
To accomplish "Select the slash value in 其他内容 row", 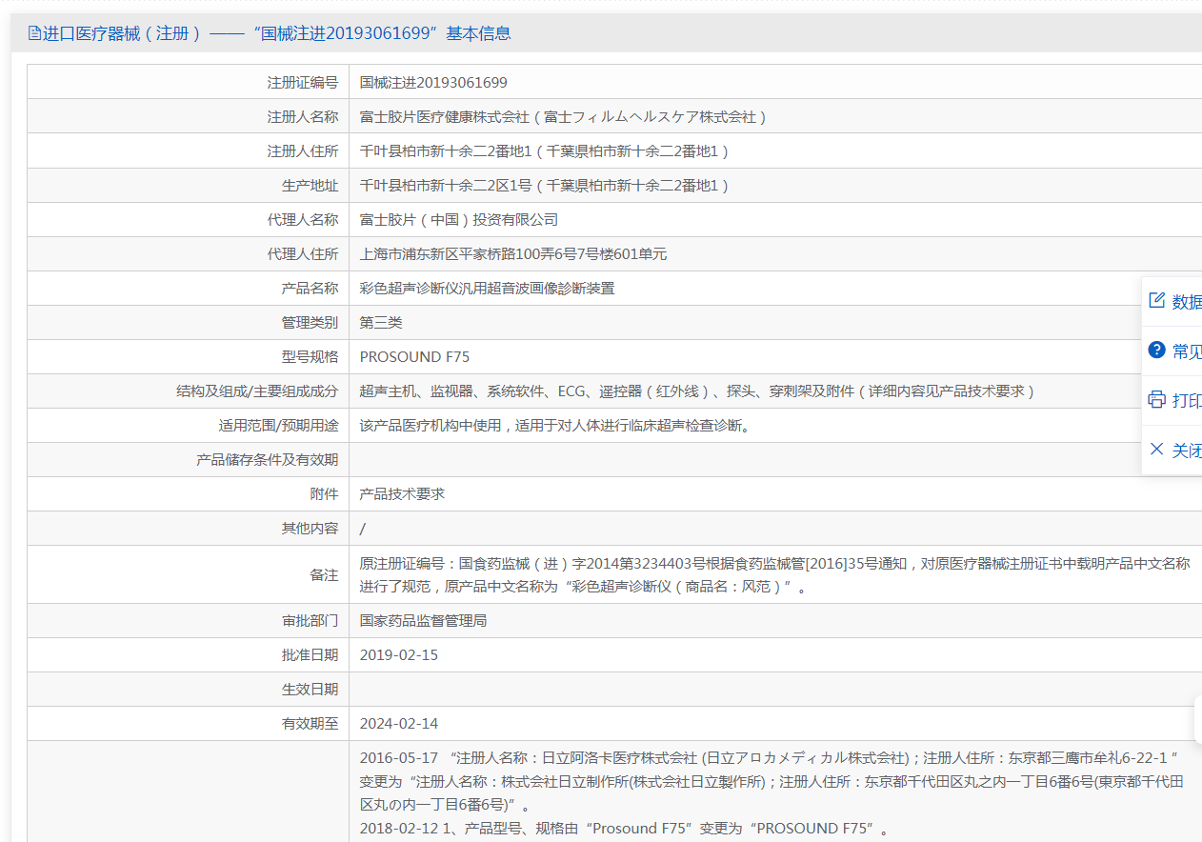I will coord(363,529).
